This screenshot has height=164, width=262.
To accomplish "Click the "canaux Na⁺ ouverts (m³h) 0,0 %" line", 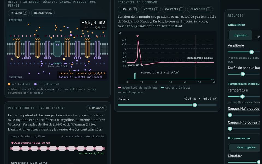I will coord(82,73).
